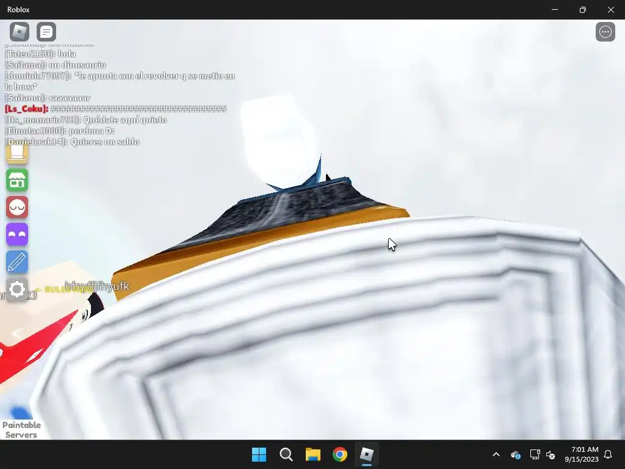This screenshot has height=469, width=625.
Task: Select the red sleepy-face emote icon
Action: 16,208
